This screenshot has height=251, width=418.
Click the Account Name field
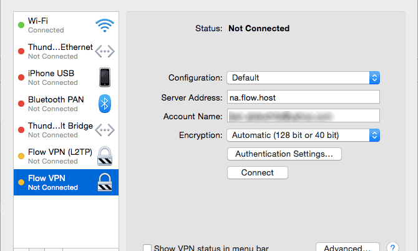click(303, 116)
